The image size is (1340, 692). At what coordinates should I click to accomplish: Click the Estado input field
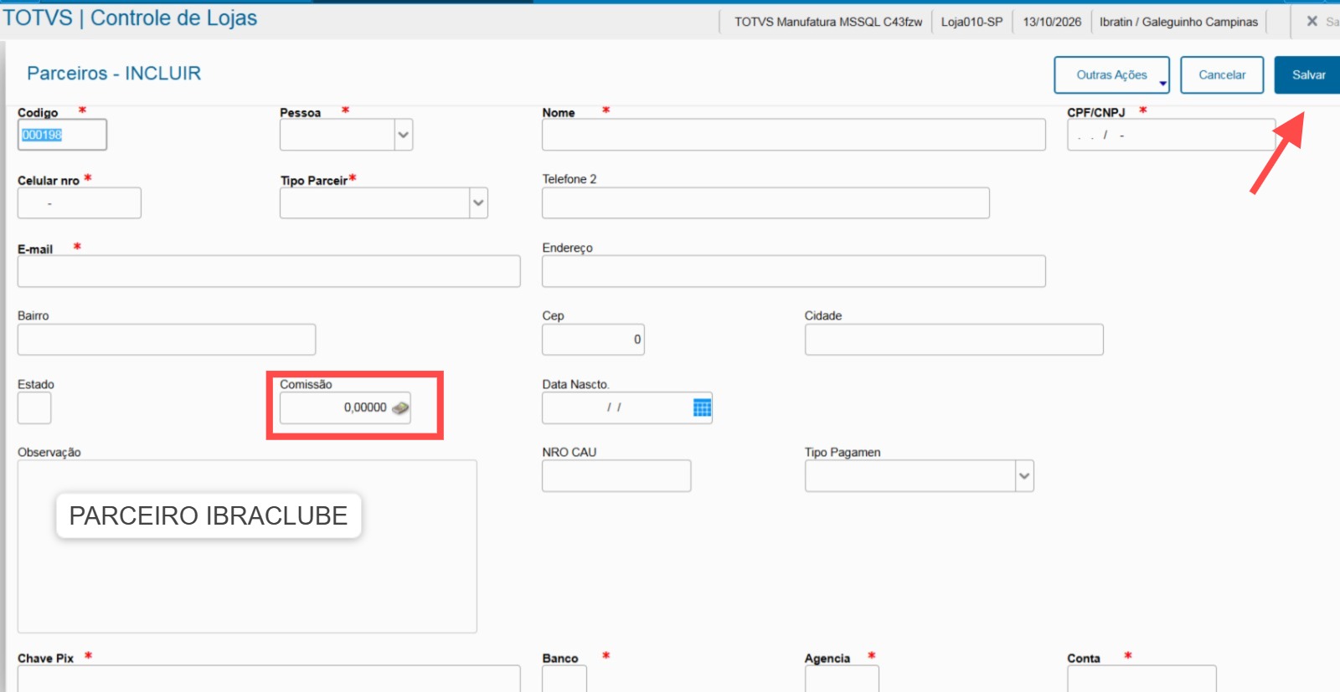click(34, 408)
